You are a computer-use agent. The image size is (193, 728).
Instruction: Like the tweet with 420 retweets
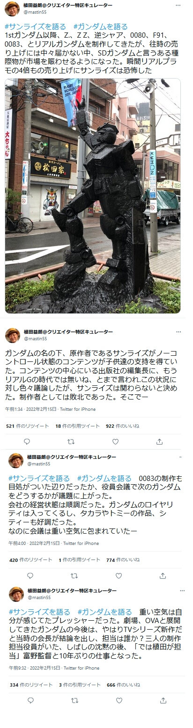point(119,576)
